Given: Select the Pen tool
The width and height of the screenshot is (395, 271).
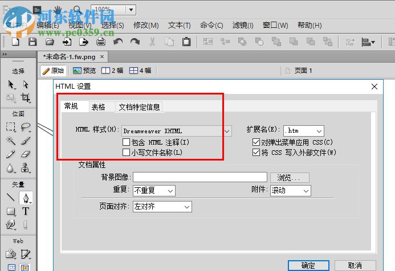Looking at the screenshot, I should 26,198.
